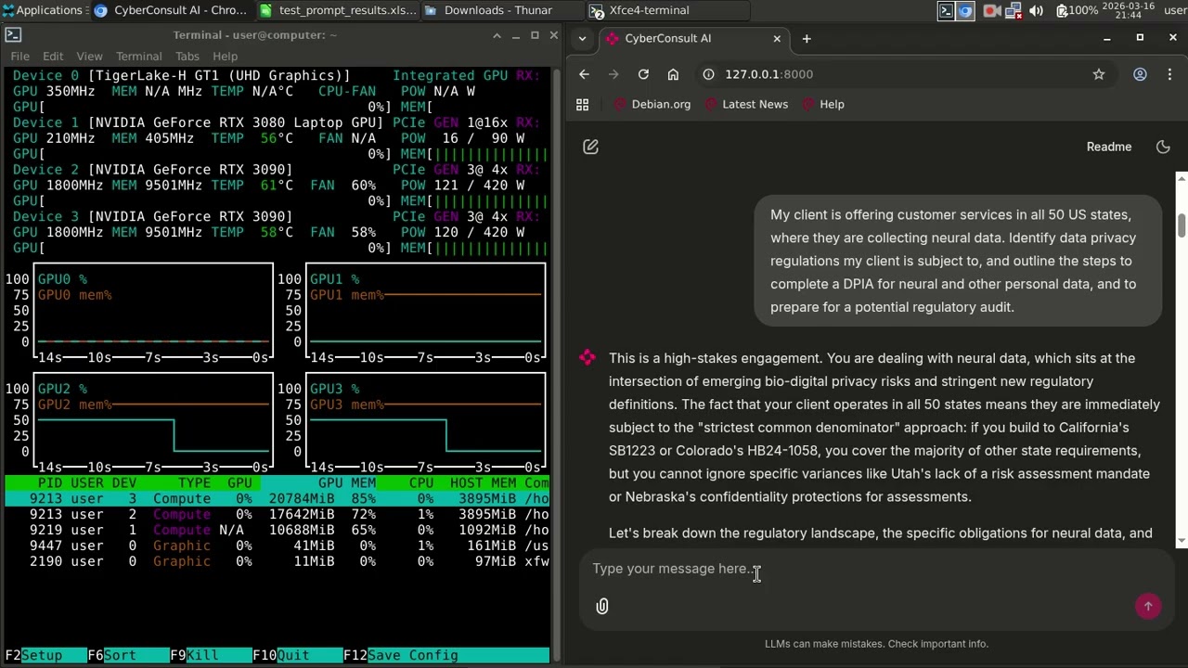The height and width of the screenshot is (668, 1188).
Task: Select process row PID 2190
Action: pos(278,561)
